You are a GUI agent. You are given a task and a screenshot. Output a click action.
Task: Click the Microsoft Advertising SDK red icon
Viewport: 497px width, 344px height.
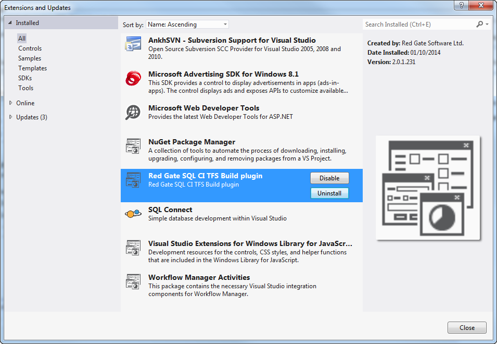pos(133,78)
